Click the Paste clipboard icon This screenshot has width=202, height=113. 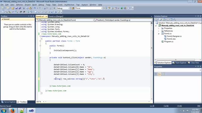[30, 8]
